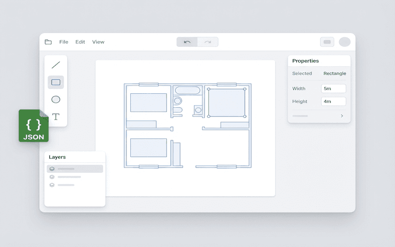Click the gray button beside the avatar
This screenshot has width=395, height=247.
(x=327, y=42)
